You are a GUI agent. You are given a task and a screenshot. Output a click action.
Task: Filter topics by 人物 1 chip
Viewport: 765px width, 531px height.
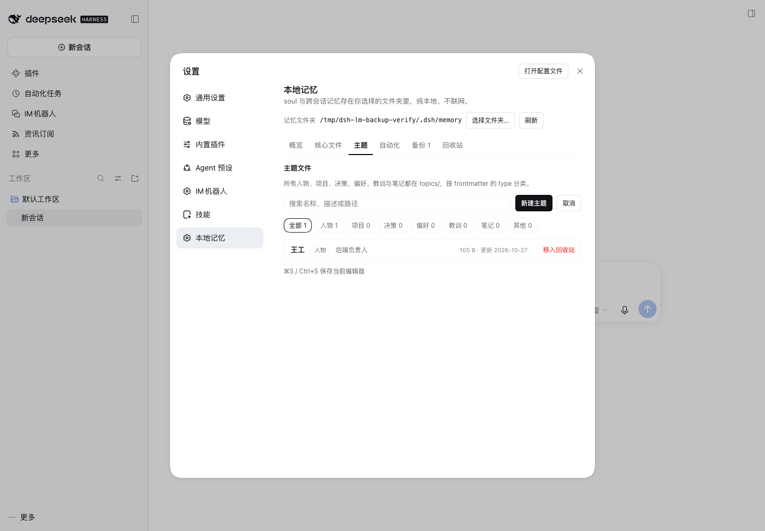tap(329, 226)
